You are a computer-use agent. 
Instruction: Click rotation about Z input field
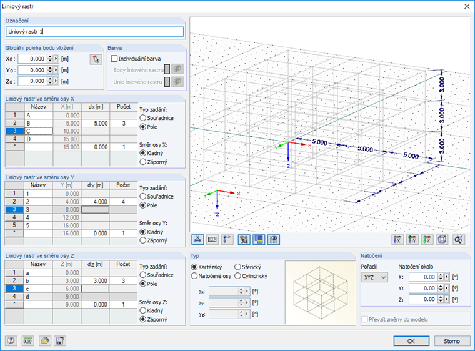tap(423, 299)
